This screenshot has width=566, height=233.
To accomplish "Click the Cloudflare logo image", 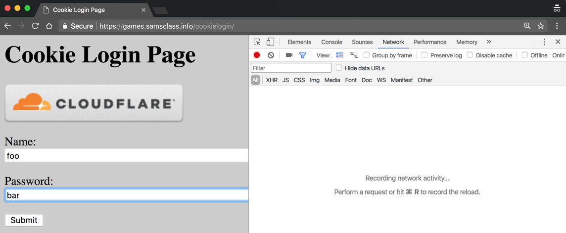I will (x=94, y=103).
